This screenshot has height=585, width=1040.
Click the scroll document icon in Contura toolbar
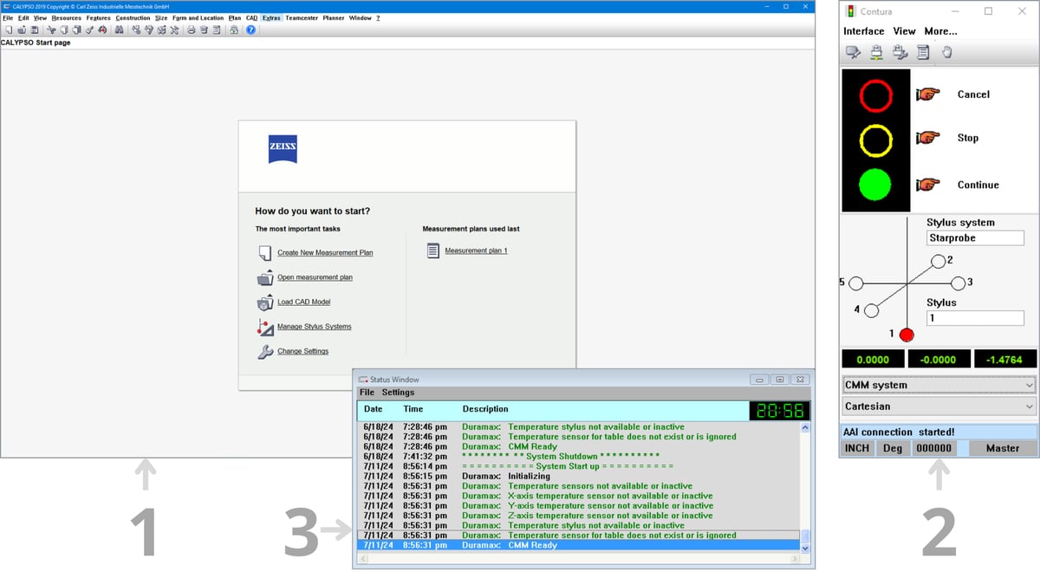tap(923, 53)
